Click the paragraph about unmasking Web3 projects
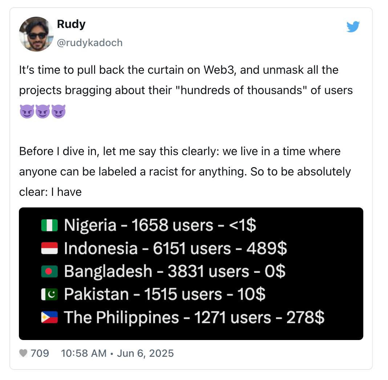Image resolution: width=388 pixels, height=380 pixels. (186, 80)
